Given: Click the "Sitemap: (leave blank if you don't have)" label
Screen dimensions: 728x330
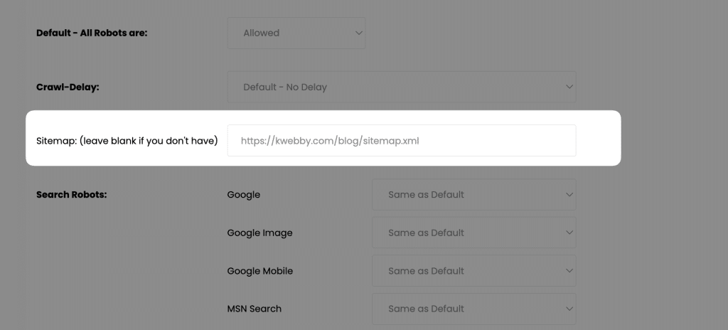Looking at the screenshot, I should point(127,141).
